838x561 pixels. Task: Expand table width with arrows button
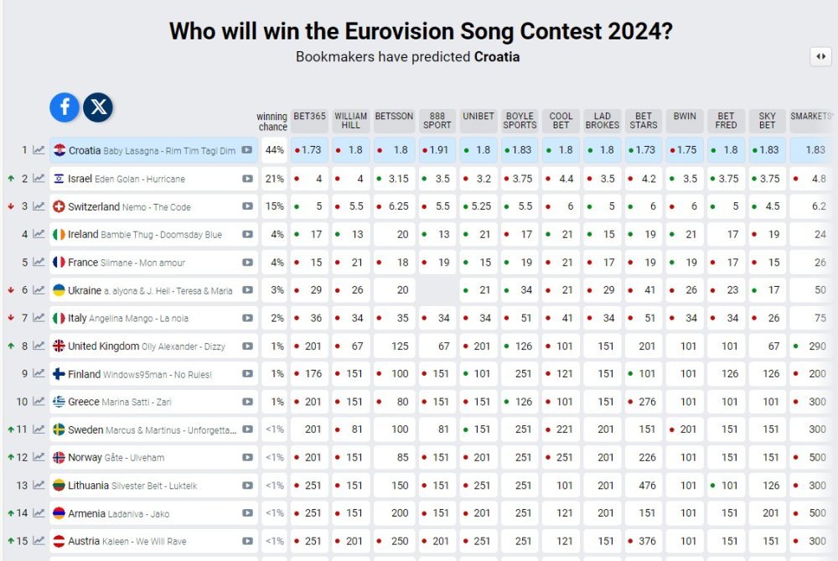pos(820,57)
